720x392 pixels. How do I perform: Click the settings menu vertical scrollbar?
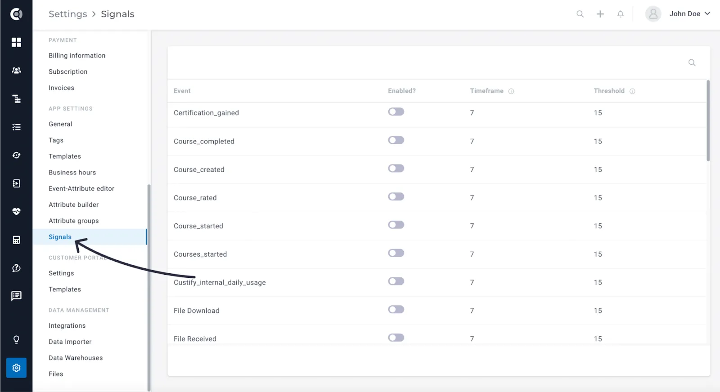(x=149, y=288)
